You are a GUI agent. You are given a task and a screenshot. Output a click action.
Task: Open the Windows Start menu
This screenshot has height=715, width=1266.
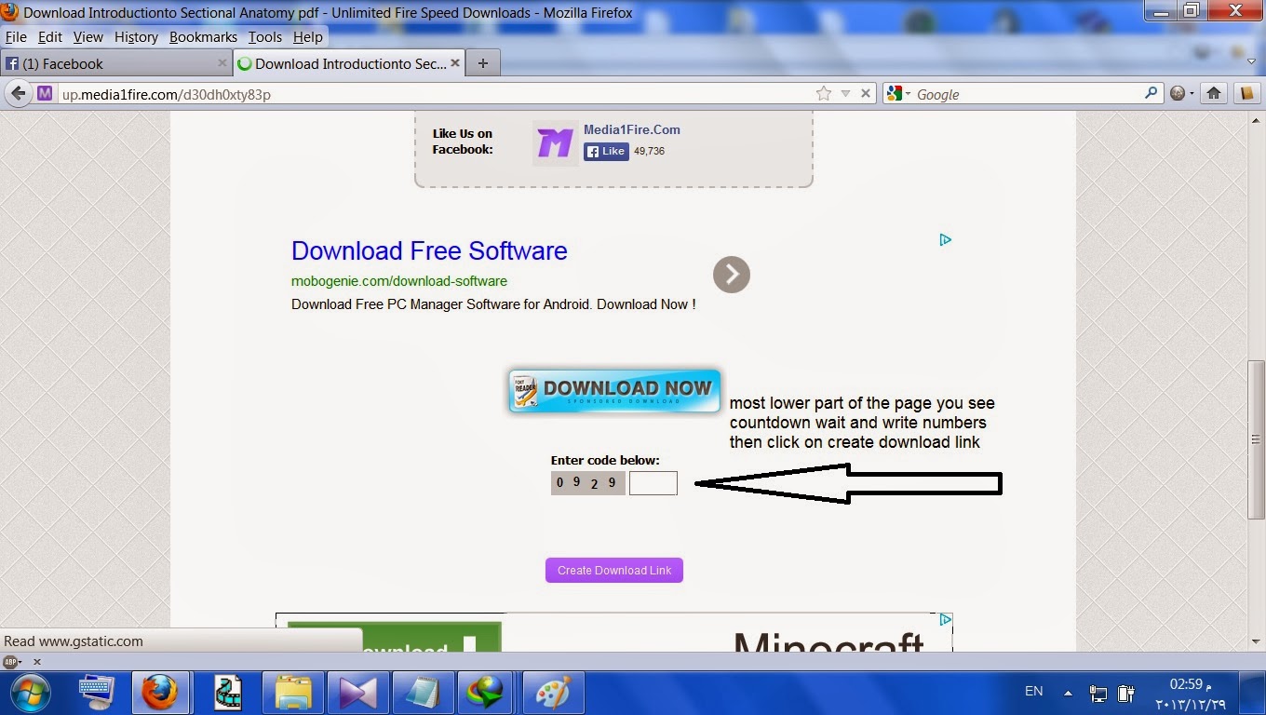pos(31,693)
